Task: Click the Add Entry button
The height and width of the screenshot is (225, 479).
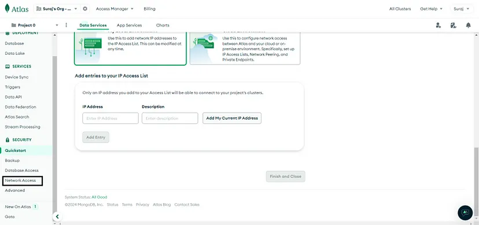Action: [x=95, y=137]
